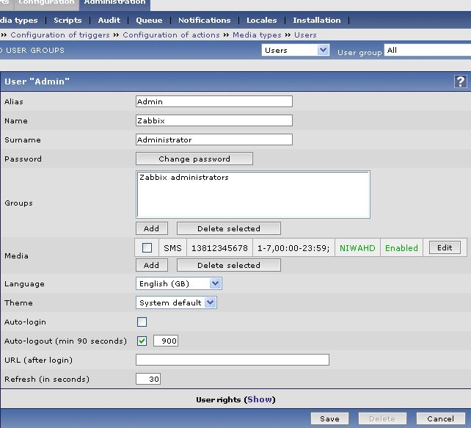Click the 1-7,00:00-23:59 period cell
Screen dimensions: 471x428
(x=293, y=248)
